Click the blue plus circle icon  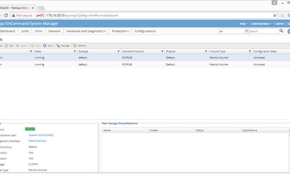[x=289, y=31]
